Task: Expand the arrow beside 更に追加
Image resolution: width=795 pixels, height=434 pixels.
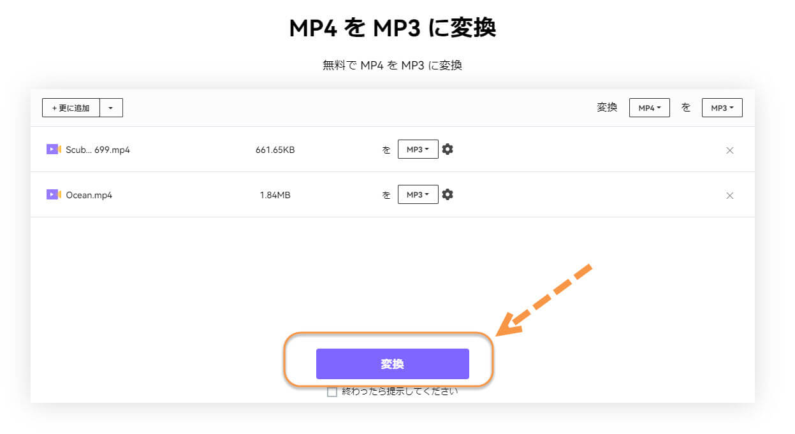Action: coord(111,108)
